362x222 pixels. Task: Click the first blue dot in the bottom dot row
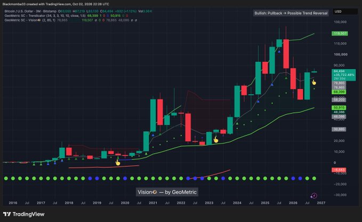tap(90, 178)
